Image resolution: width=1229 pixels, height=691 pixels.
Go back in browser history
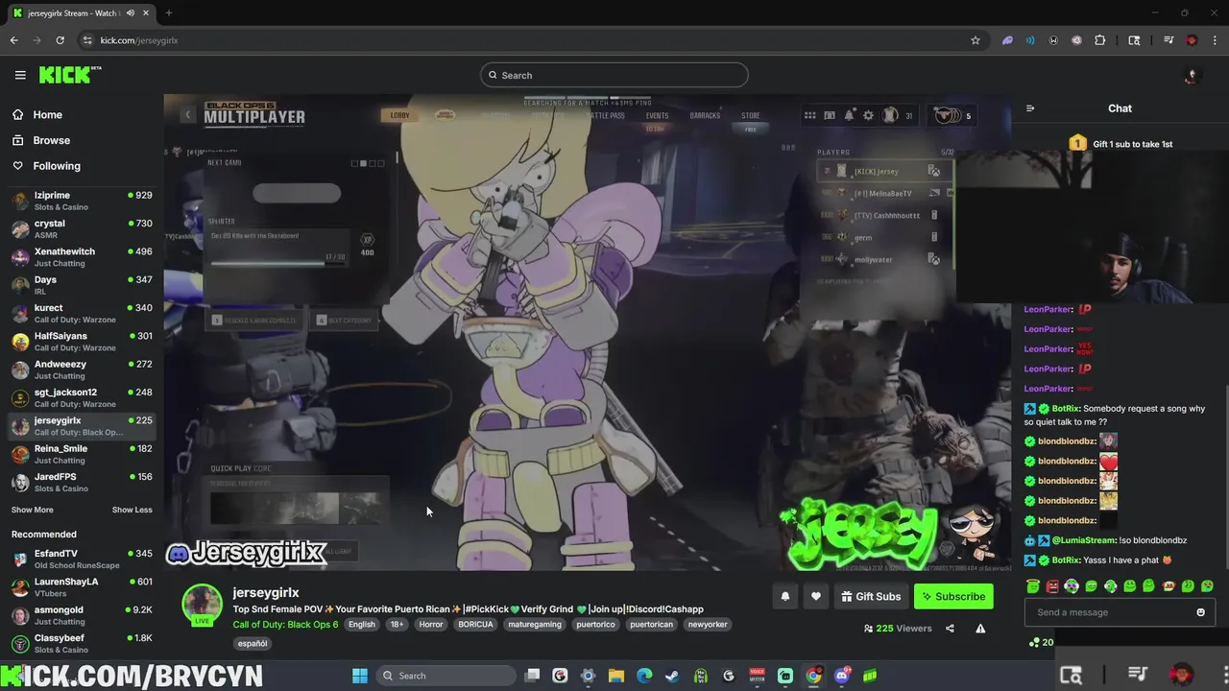(13, 40)
